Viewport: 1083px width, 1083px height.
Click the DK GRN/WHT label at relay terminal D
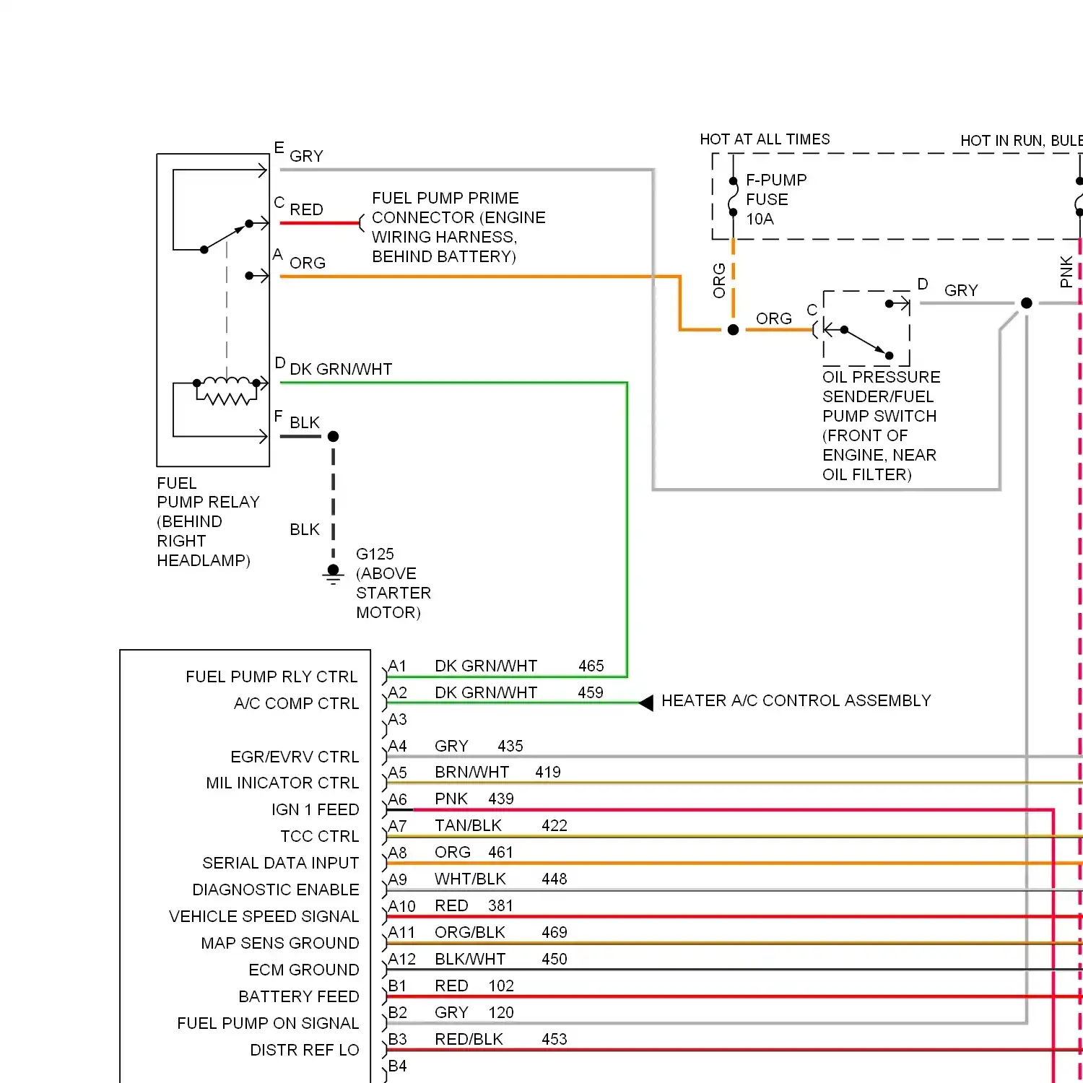(341, 369)
